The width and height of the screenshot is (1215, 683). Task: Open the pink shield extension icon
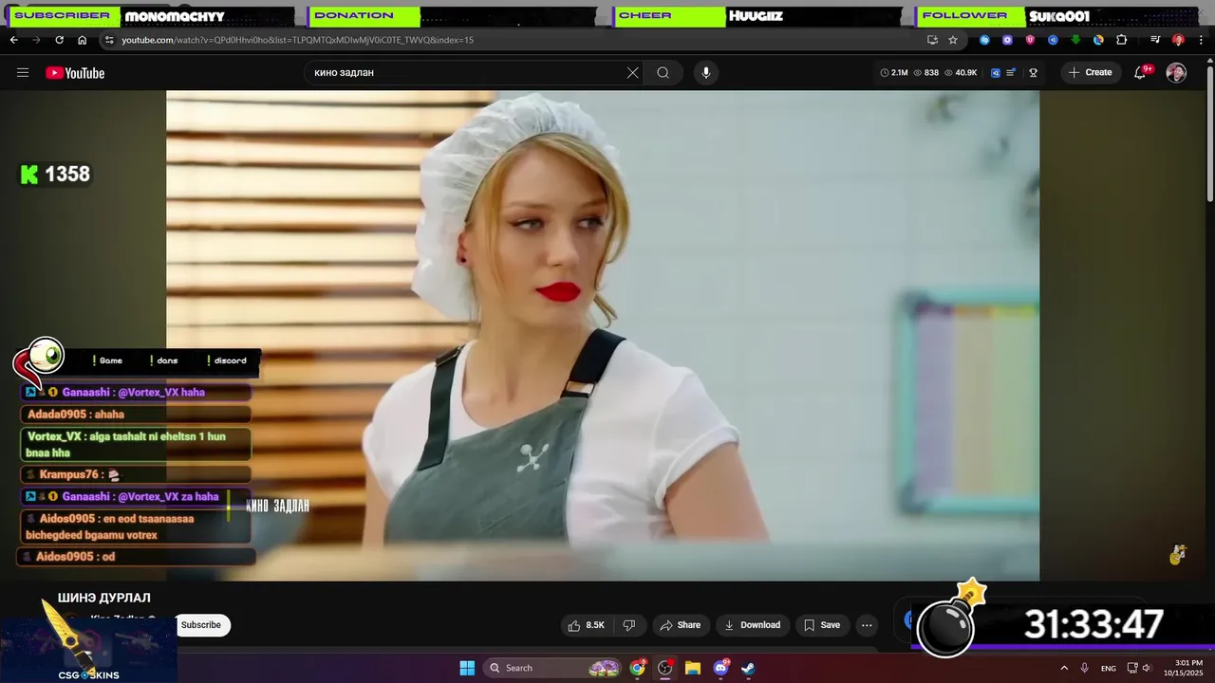click(1030, 40)
